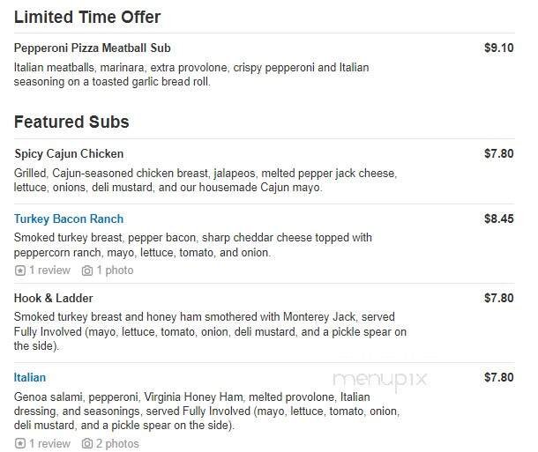This screenshot has height=452, width=538.
Task: Click the review star icon under Turkey Bacon Ranch
Action: (x=20, y=270)
